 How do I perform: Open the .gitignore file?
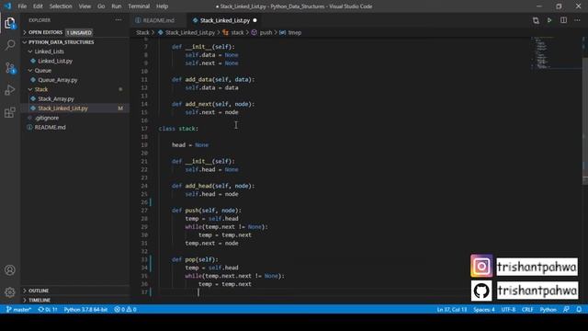coord(47,118)
